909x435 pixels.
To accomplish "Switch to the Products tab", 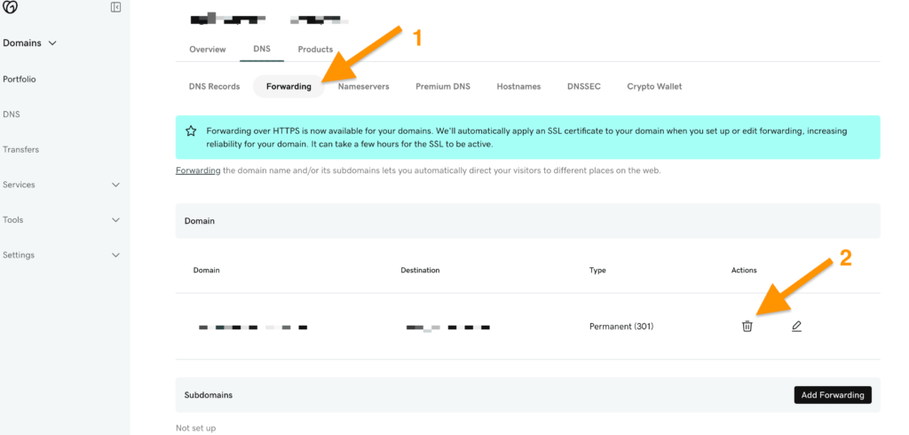I will [315, 50].
